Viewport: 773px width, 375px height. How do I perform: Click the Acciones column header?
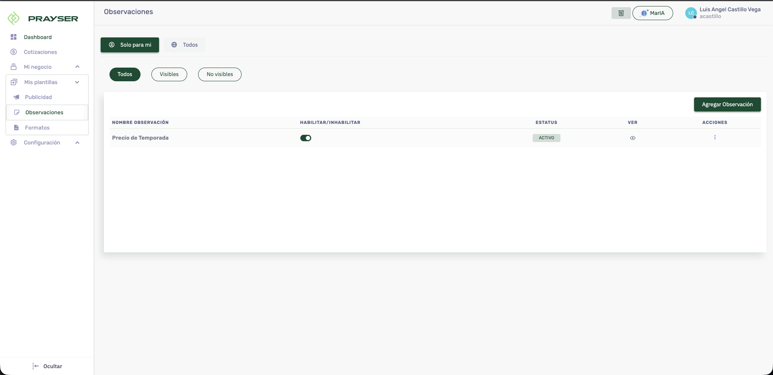click(x=715, y=122)
